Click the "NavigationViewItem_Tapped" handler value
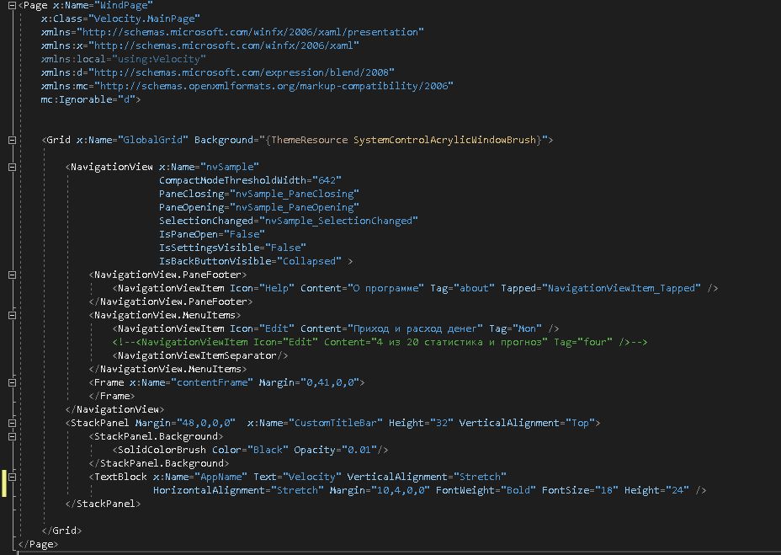 [x=621, y=288]
